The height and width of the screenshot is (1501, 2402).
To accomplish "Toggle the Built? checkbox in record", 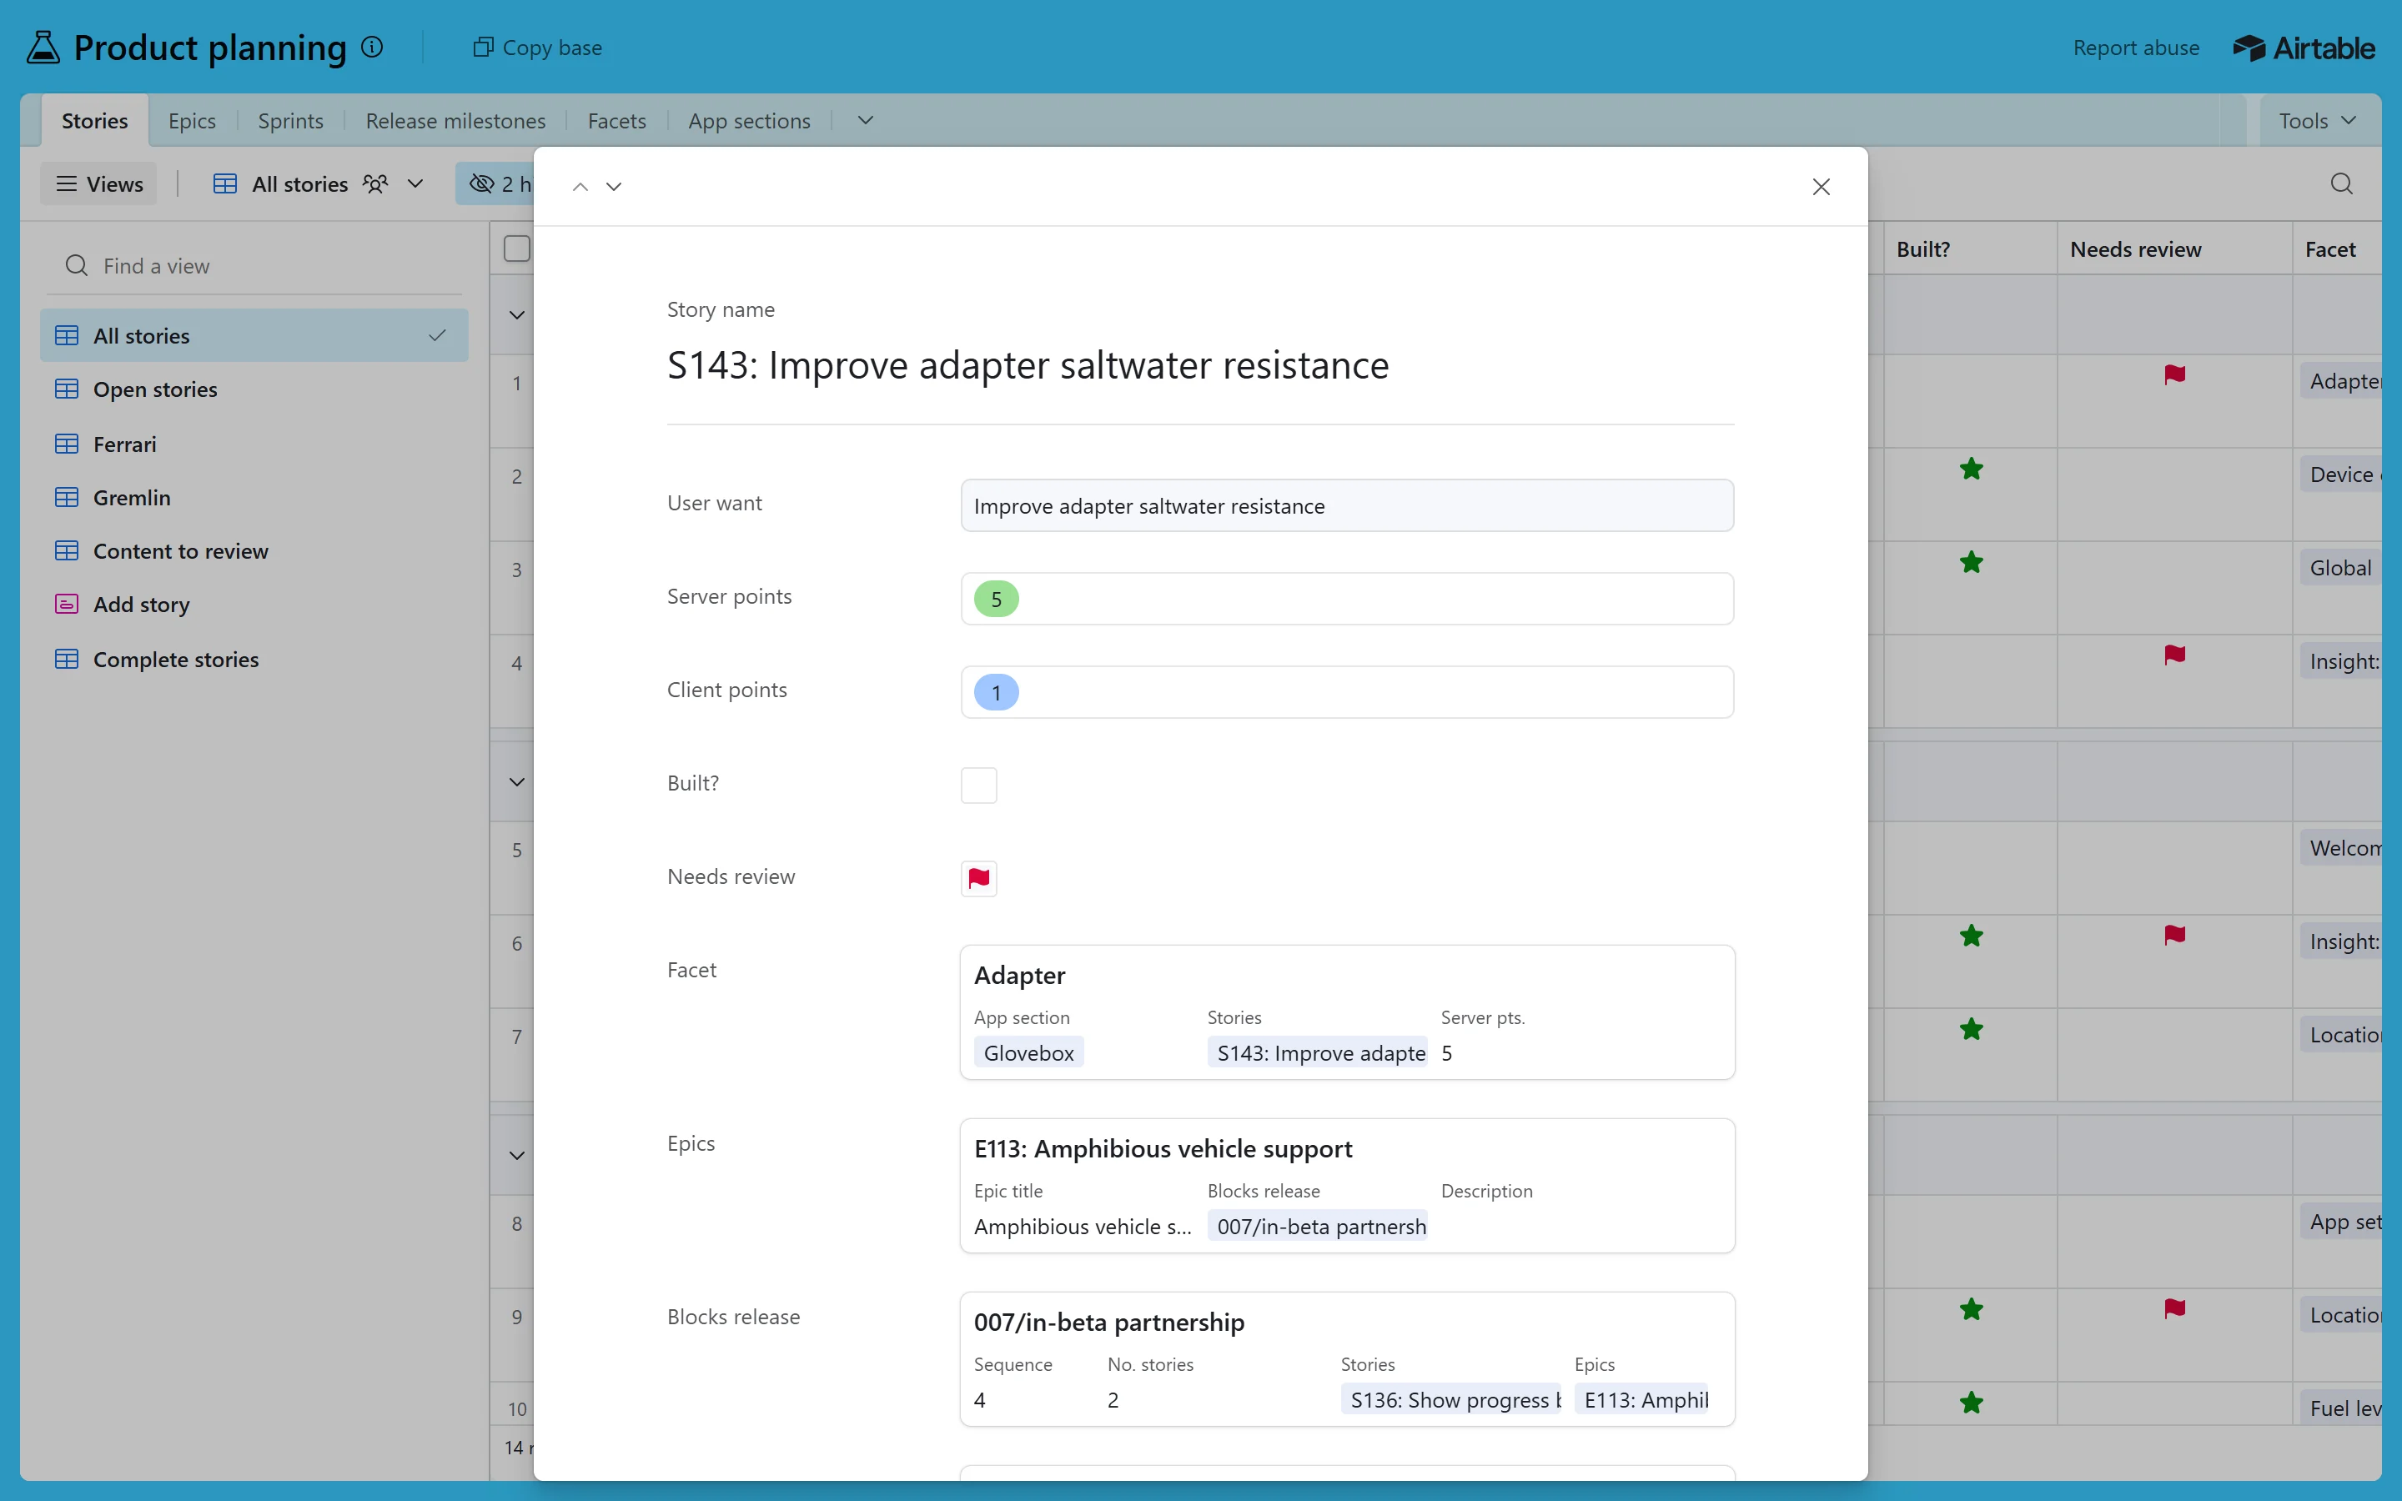I will tap(978, 786).
